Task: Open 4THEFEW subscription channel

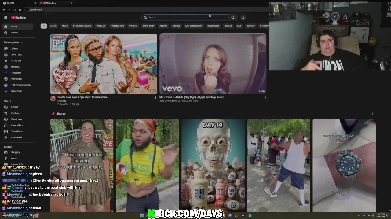Action: tap(18, 61)
